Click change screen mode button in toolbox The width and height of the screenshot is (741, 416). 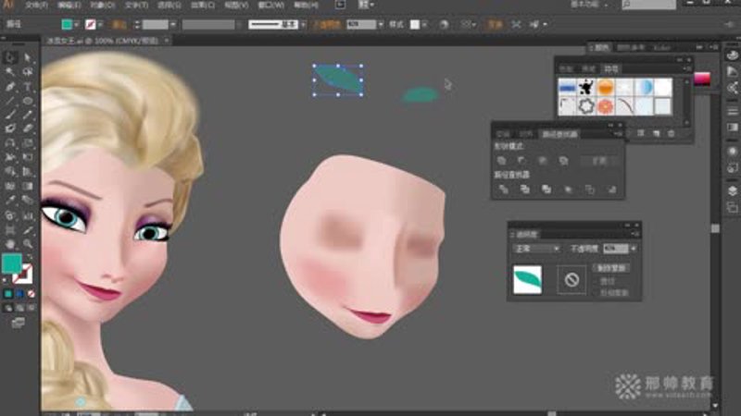point(18,323)
